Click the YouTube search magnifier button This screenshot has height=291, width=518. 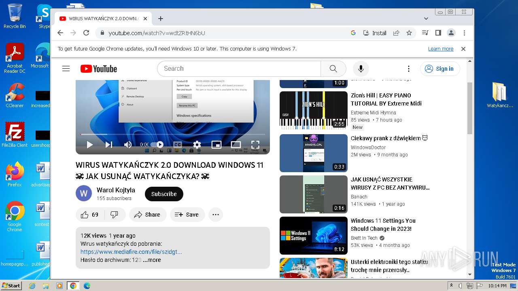pyautogui.click(x=333, y=69)
